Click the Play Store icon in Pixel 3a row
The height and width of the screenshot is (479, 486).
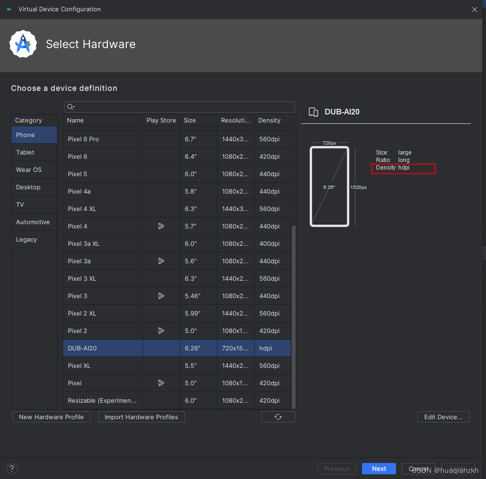161,261
